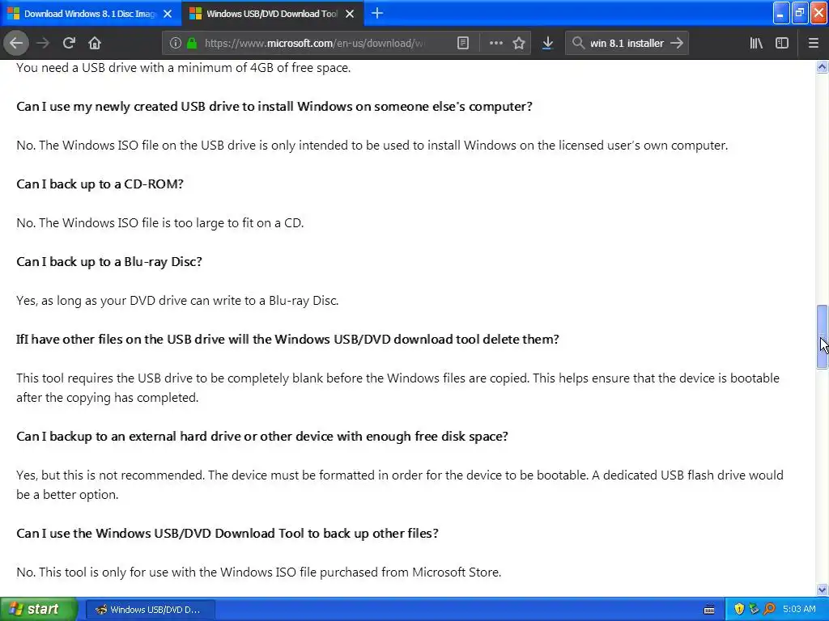
Task: Open a new browser tab
Action: click(377, 13)
